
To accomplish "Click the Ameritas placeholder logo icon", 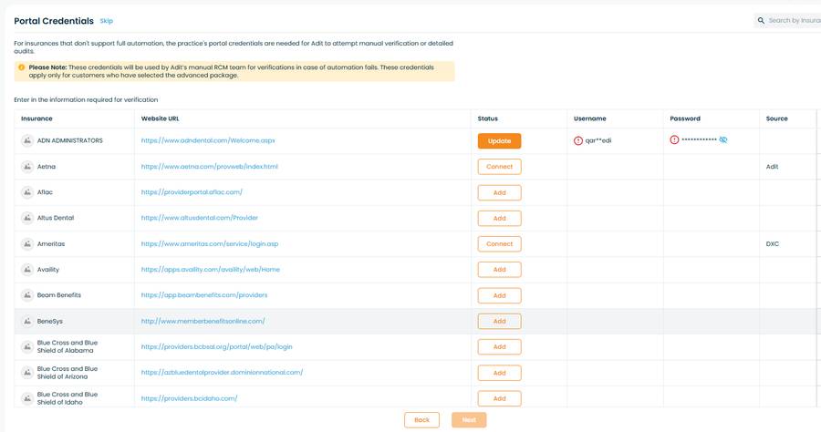I will tap(27, 243).
